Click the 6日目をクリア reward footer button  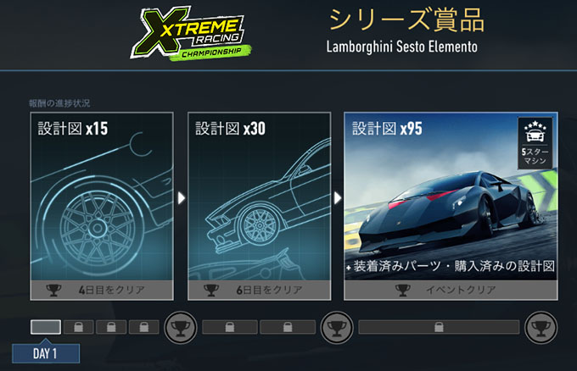[x=259, y=291]
